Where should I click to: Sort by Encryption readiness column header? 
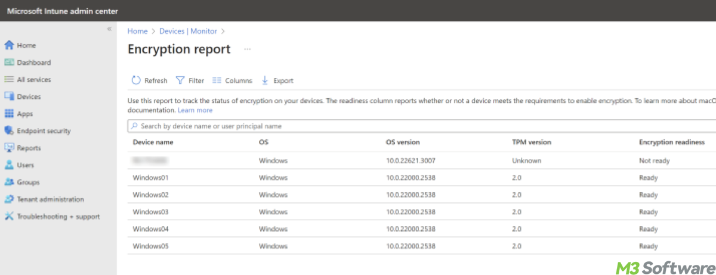[x=672, y=142]
